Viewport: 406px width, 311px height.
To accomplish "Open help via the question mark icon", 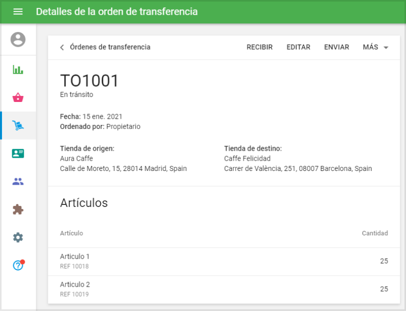I will [x=18, y=264].
